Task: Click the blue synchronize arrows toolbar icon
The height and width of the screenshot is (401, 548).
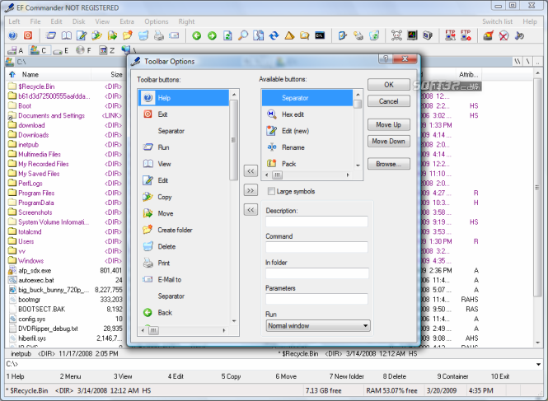Action: 274,35
